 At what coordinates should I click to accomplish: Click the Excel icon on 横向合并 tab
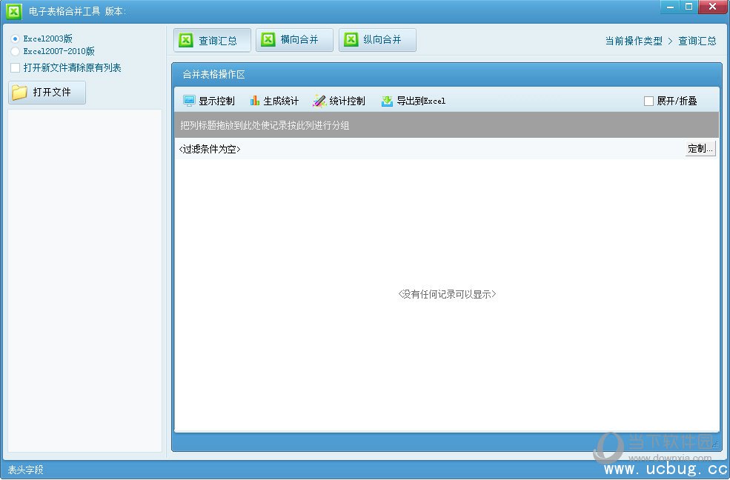click(x=268, y=40)
